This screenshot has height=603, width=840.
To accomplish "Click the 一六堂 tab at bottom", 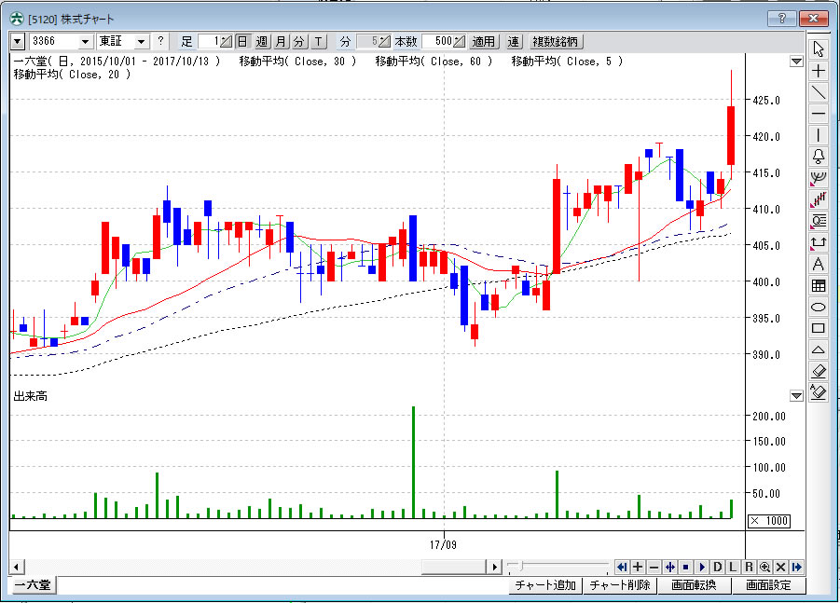I will click(x=33, y=585).
